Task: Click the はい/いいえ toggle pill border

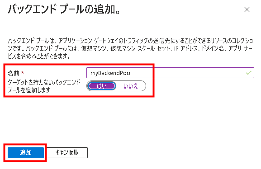Action: pyautogui.click(x=116, y=86)
